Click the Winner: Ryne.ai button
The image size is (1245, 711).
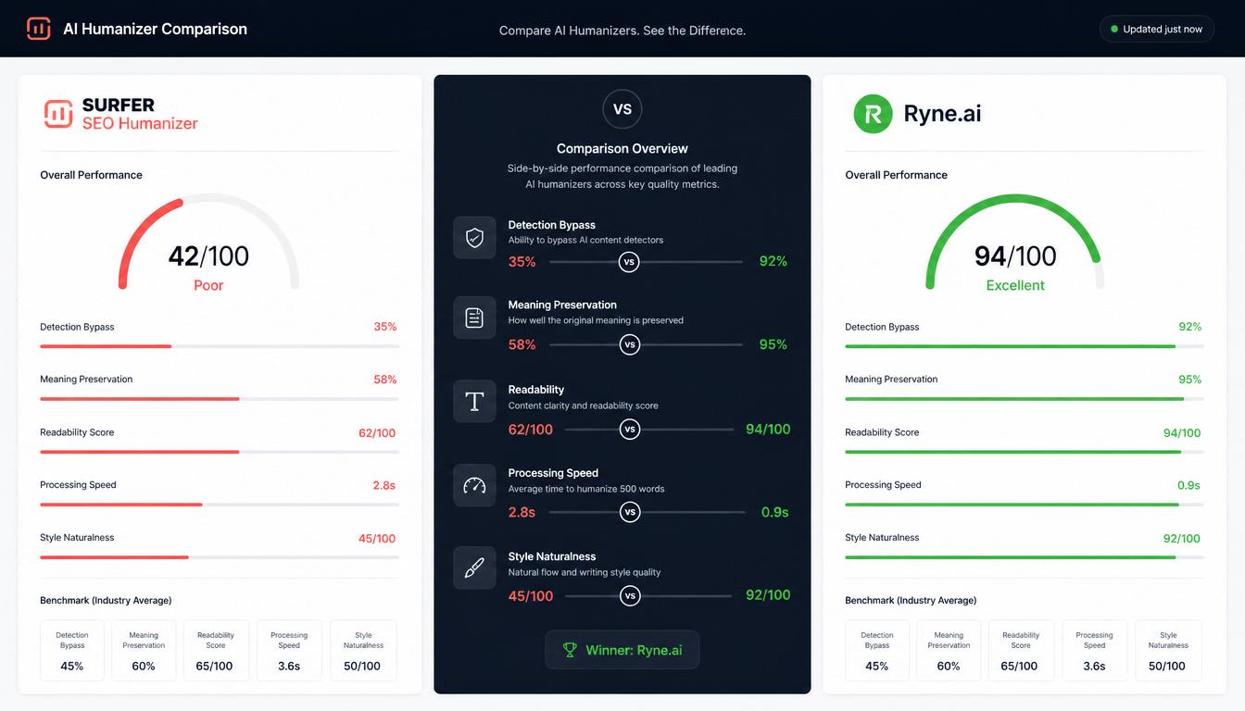coord(622,650)
